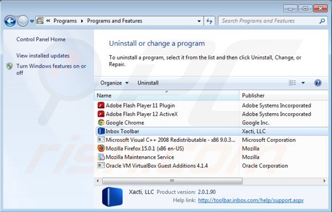Click the Adobe Flash Player 12 ActiveX icon
The height and width of the screenshot is (212, 332).
tap(101, 114)
